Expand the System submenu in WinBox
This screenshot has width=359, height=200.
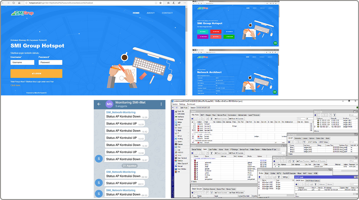pyautogui.click(x=181, y=142)
